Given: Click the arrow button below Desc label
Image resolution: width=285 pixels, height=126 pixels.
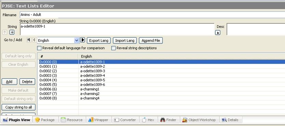Looking at the screenshot, I should click(218, 33).
